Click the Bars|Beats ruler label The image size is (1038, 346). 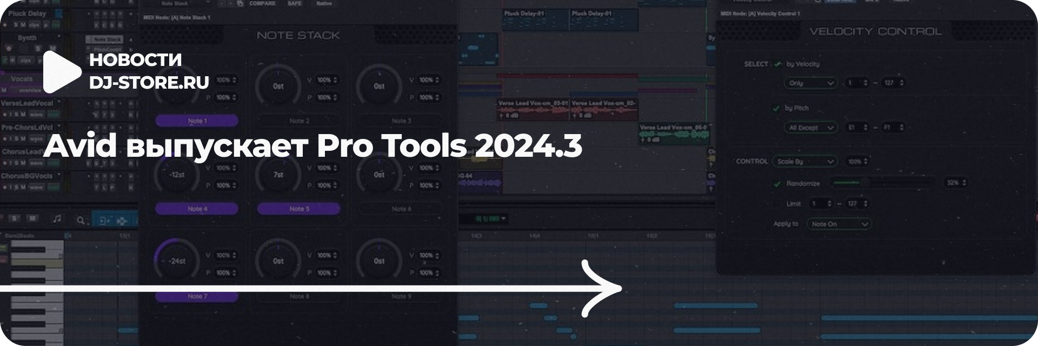[19, 236]
